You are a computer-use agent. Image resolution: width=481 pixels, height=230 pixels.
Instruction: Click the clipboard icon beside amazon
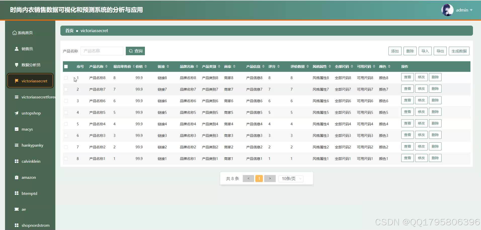pos(17,177)
